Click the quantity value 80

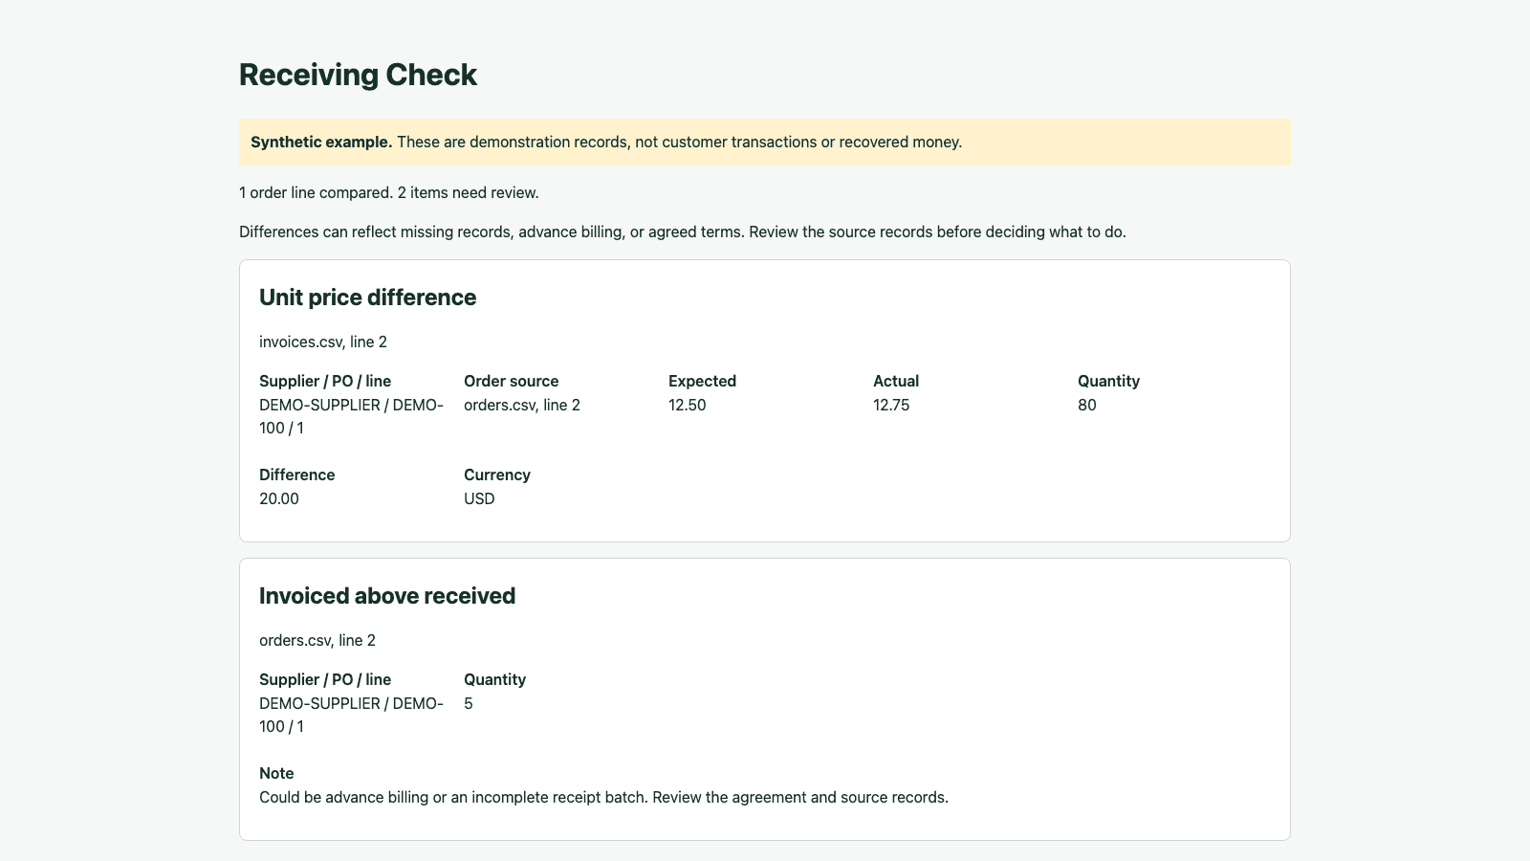[1087, 405]
